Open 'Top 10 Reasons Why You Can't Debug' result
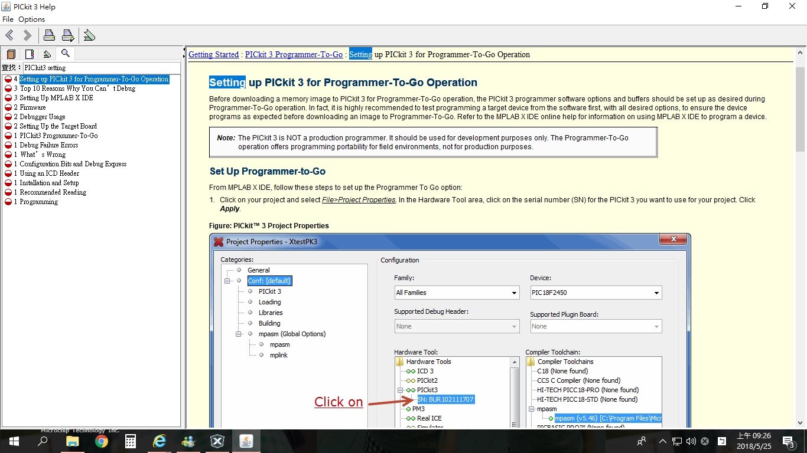 tap(77, 88)
